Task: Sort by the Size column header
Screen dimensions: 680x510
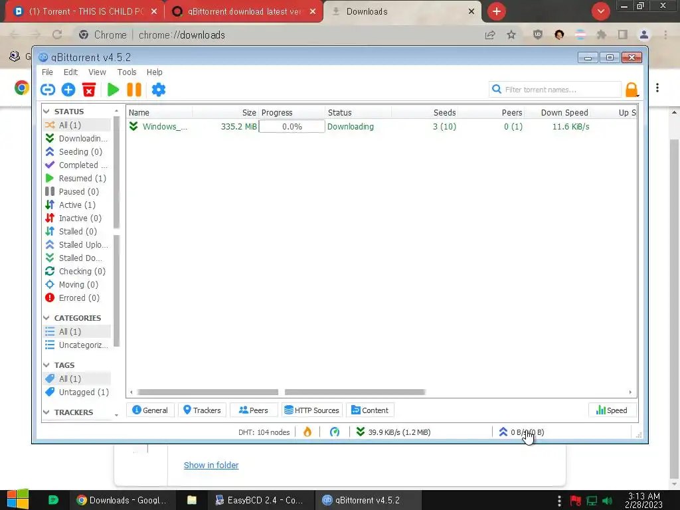Action: [x=226, y=113]
